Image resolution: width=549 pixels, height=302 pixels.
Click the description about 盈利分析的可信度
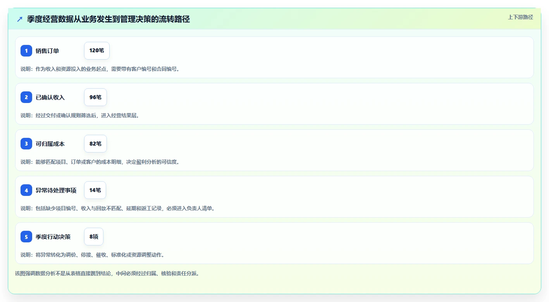point(100,162)
